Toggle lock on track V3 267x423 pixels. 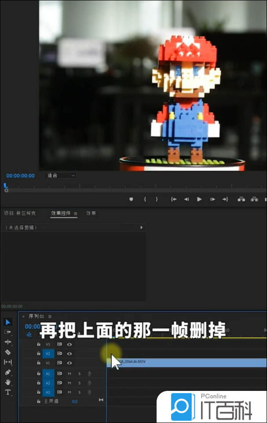point(39,344)
